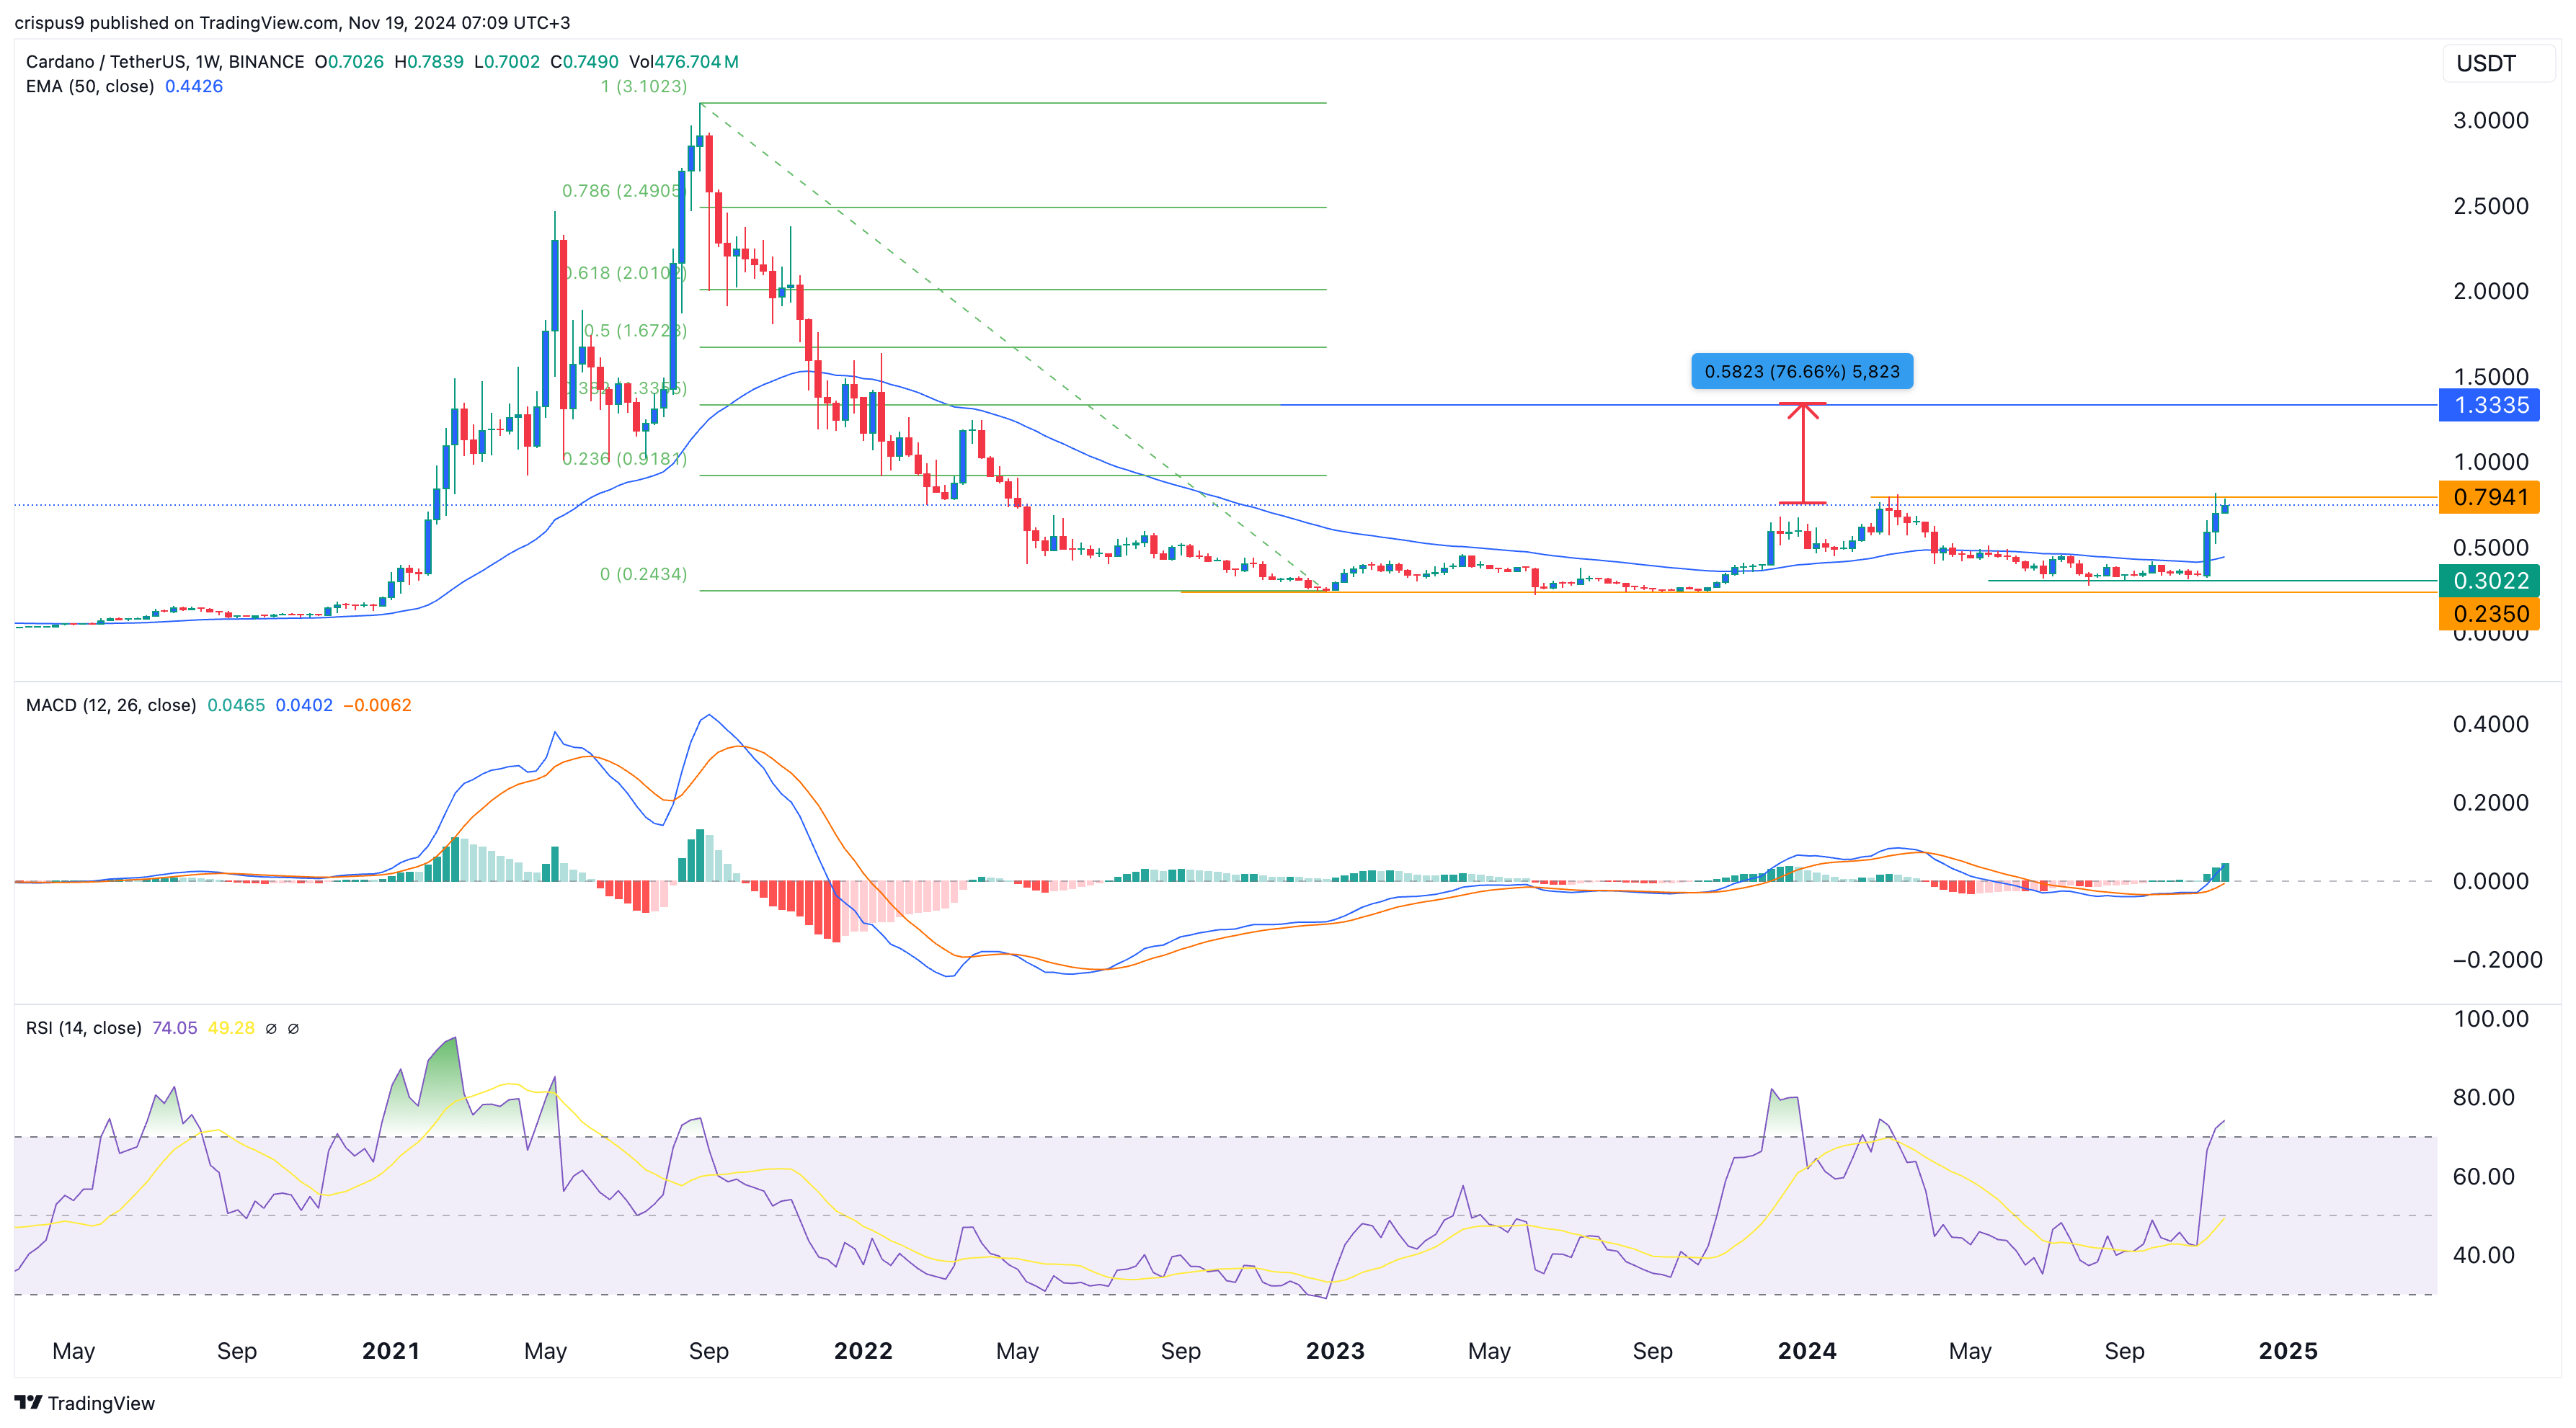Click the 2025 label on time axis
Screen dimensions: 2576x1428
[2288, 1351]
